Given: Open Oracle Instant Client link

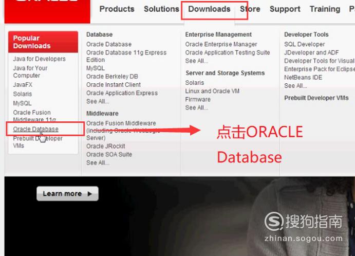Looking at the screenshot, I should [114, 85].
